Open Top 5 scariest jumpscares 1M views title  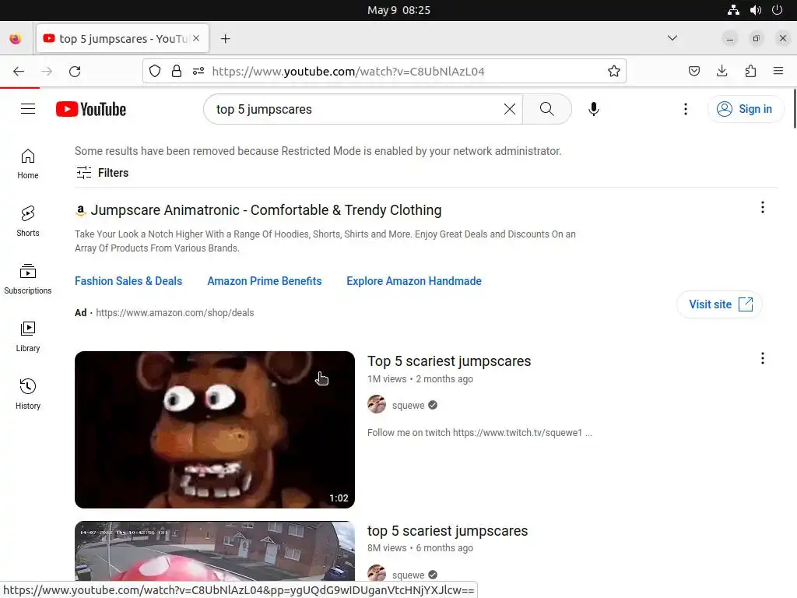[449, 361]
